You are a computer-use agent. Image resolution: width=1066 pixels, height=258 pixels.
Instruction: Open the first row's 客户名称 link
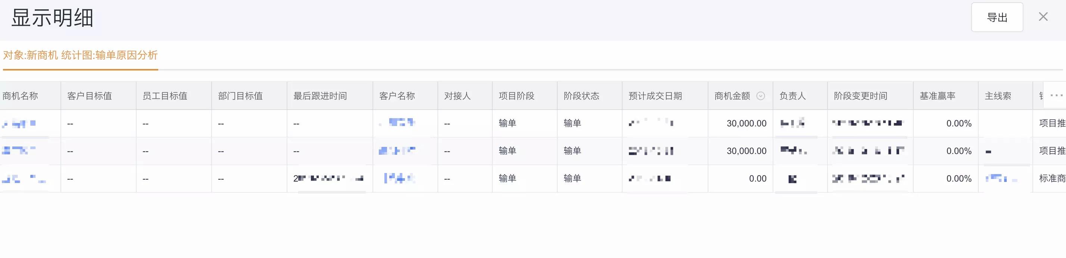[397, 123]
